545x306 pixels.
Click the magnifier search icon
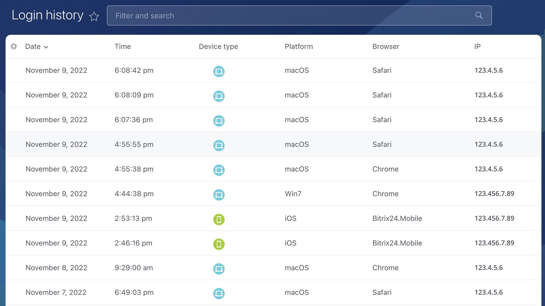[479, 15]
